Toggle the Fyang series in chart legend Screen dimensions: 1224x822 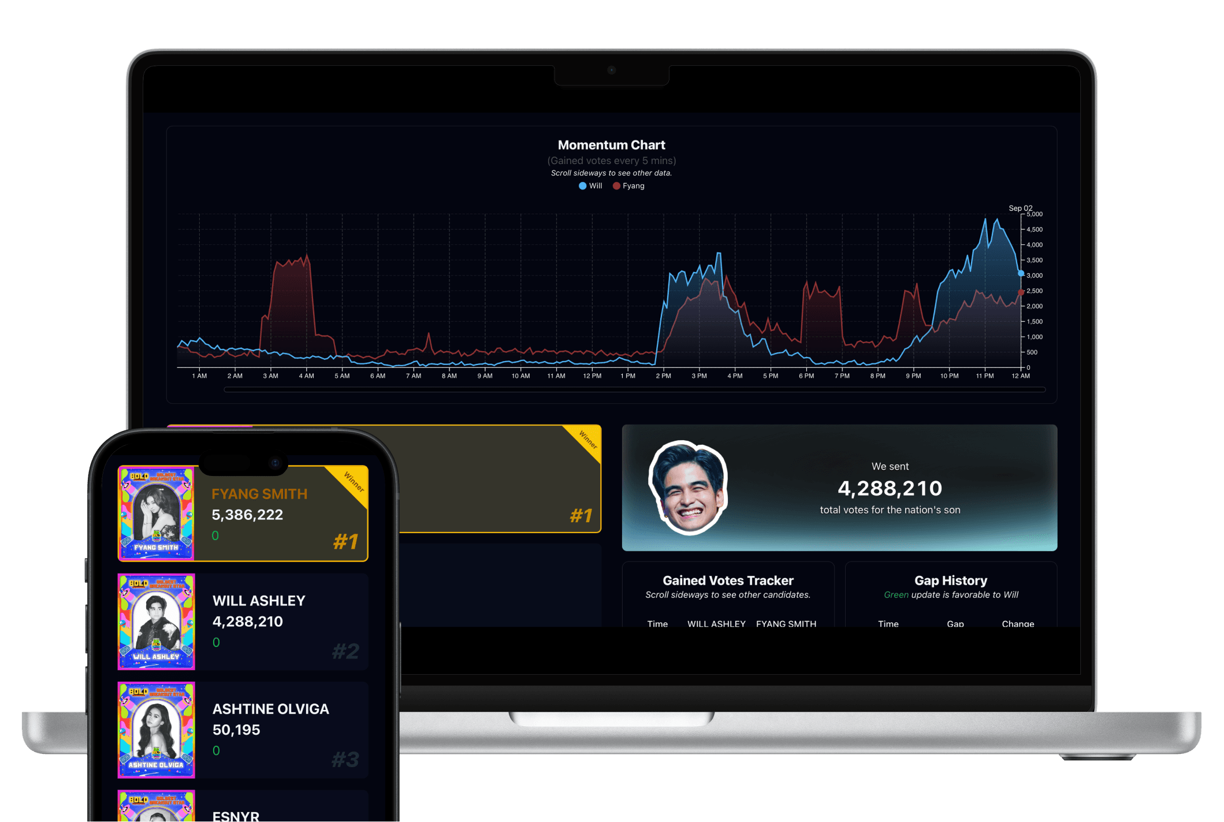coord(628,186)
